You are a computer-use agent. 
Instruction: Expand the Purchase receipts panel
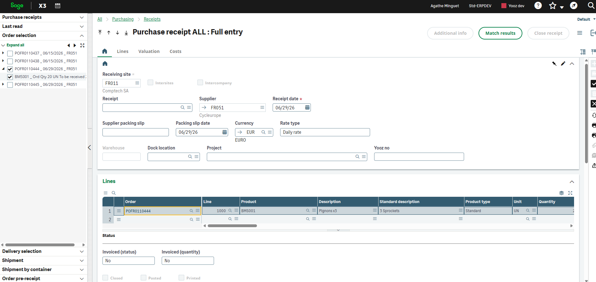pyautogui.click(x=82, y=17)
